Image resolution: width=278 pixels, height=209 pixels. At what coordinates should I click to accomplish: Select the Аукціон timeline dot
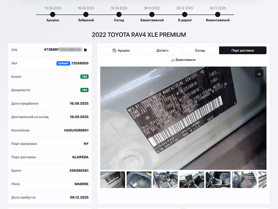click(x=53, y=15)
